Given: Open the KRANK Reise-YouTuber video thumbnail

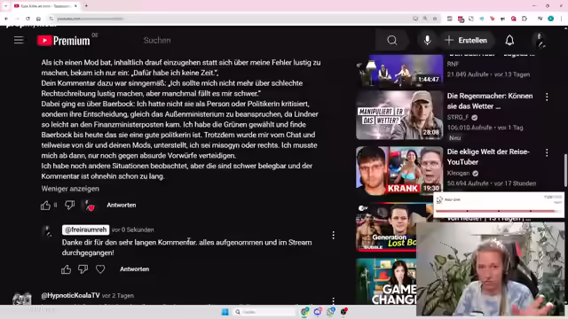Looking at the screenshot, I should point(399,170).
